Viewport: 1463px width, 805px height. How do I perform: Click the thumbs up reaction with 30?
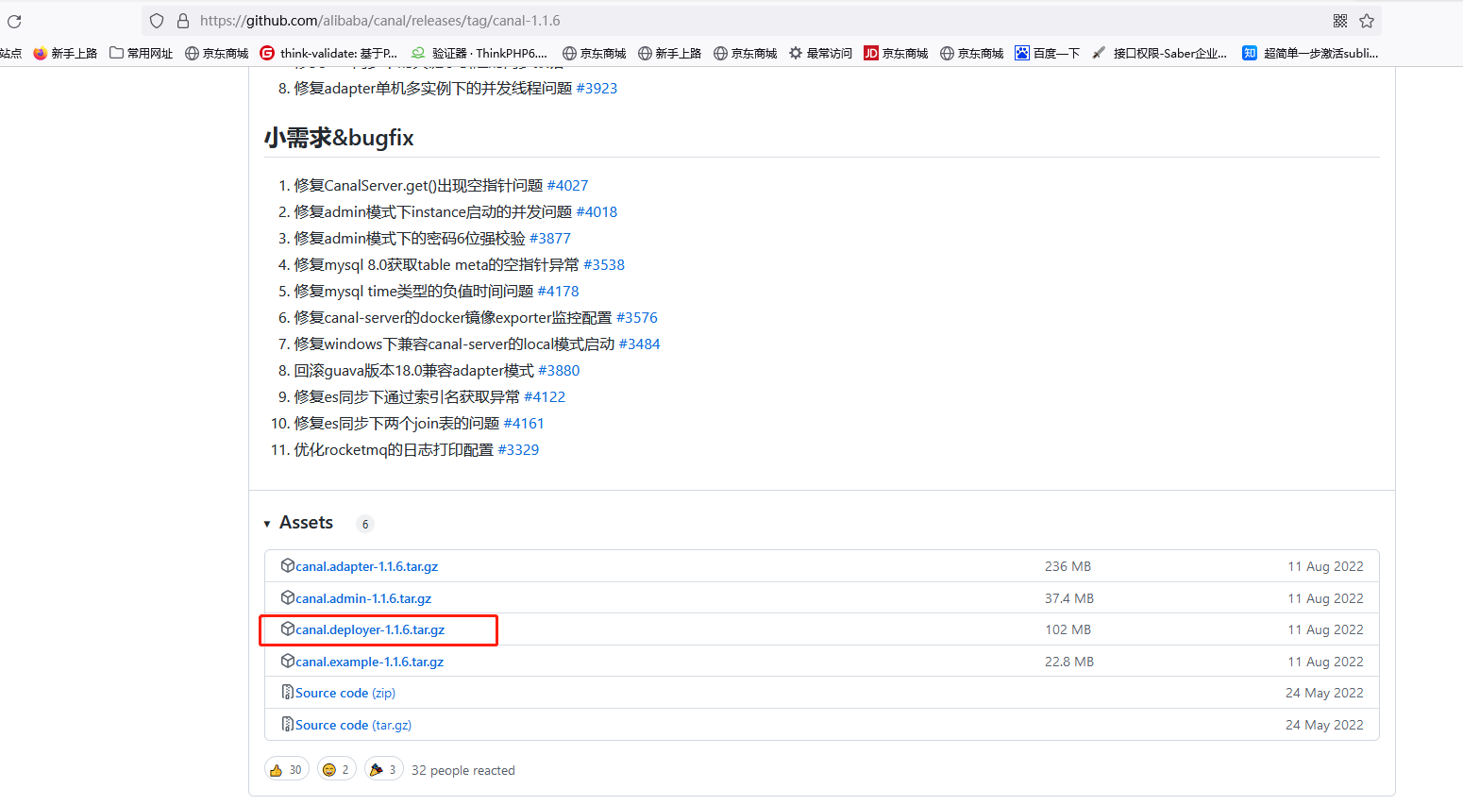click(286, 770)
